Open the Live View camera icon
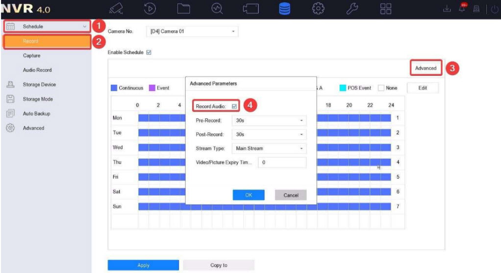 (117, 9)
